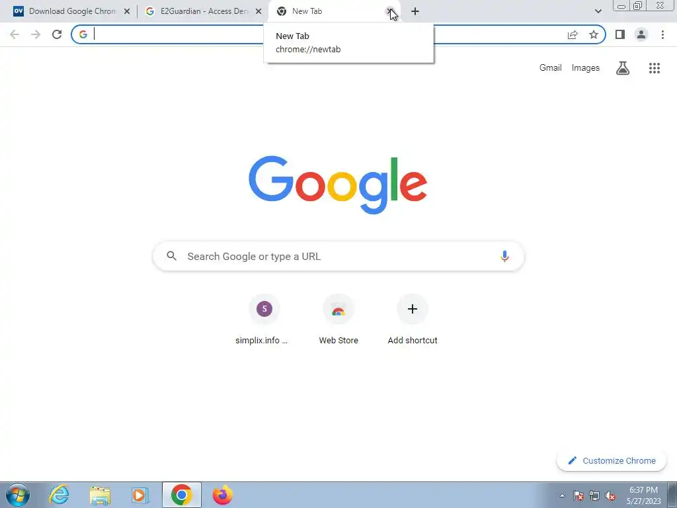Click the forward navigation arrow

click(x=36, y=34)
